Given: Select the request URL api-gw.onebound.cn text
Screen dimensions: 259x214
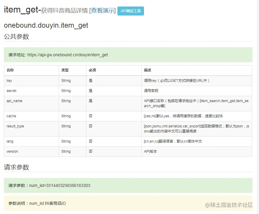Looking at the screenshot, I should tap(68, 55).
